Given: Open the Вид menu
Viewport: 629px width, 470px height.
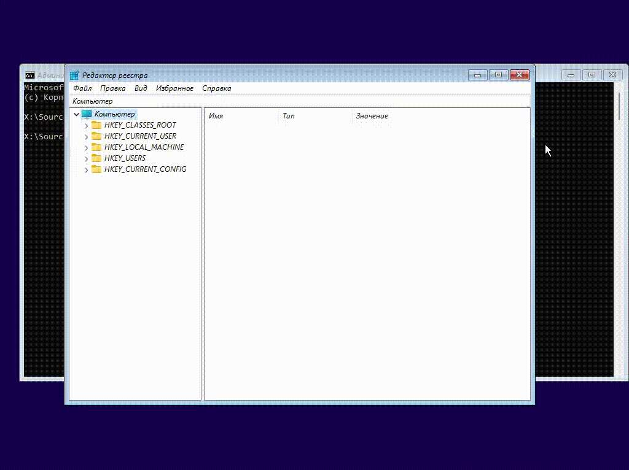Looking at the screenshot, I should [141, 88].
